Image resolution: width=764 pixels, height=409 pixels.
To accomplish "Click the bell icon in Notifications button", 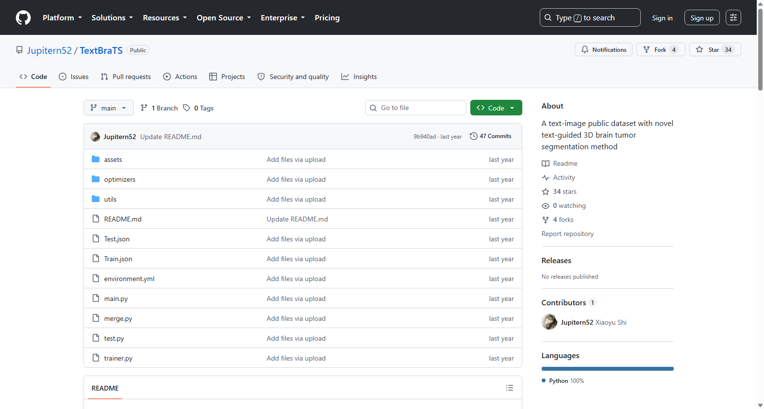I will [x=585, y=50].
